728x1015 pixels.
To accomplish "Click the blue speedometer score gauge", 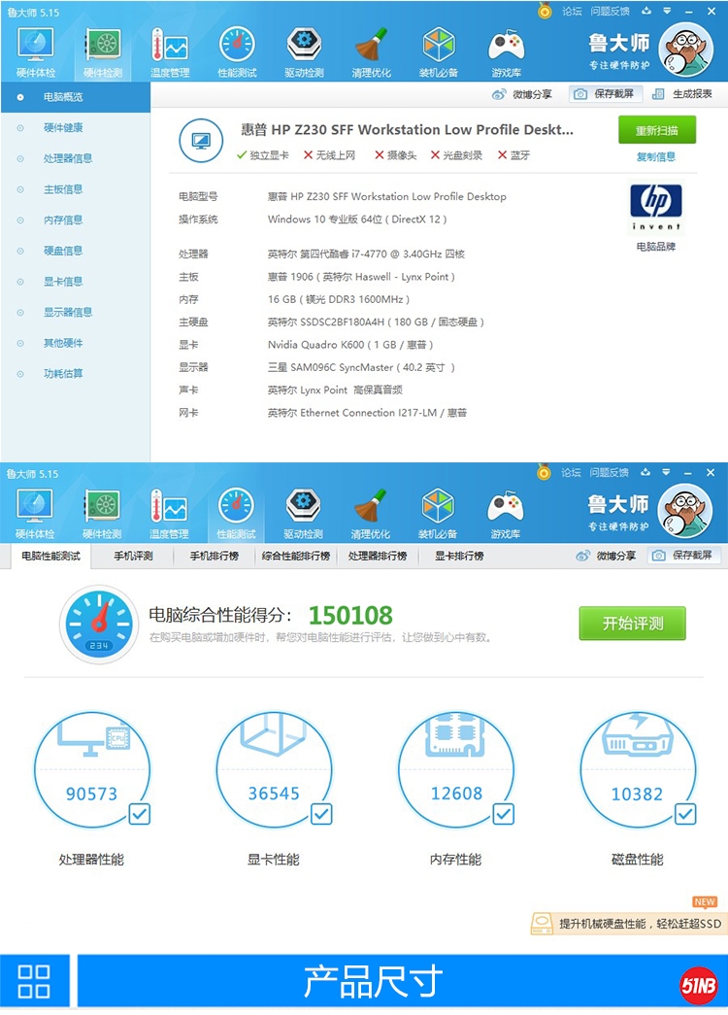I will (x=99, y=624).
